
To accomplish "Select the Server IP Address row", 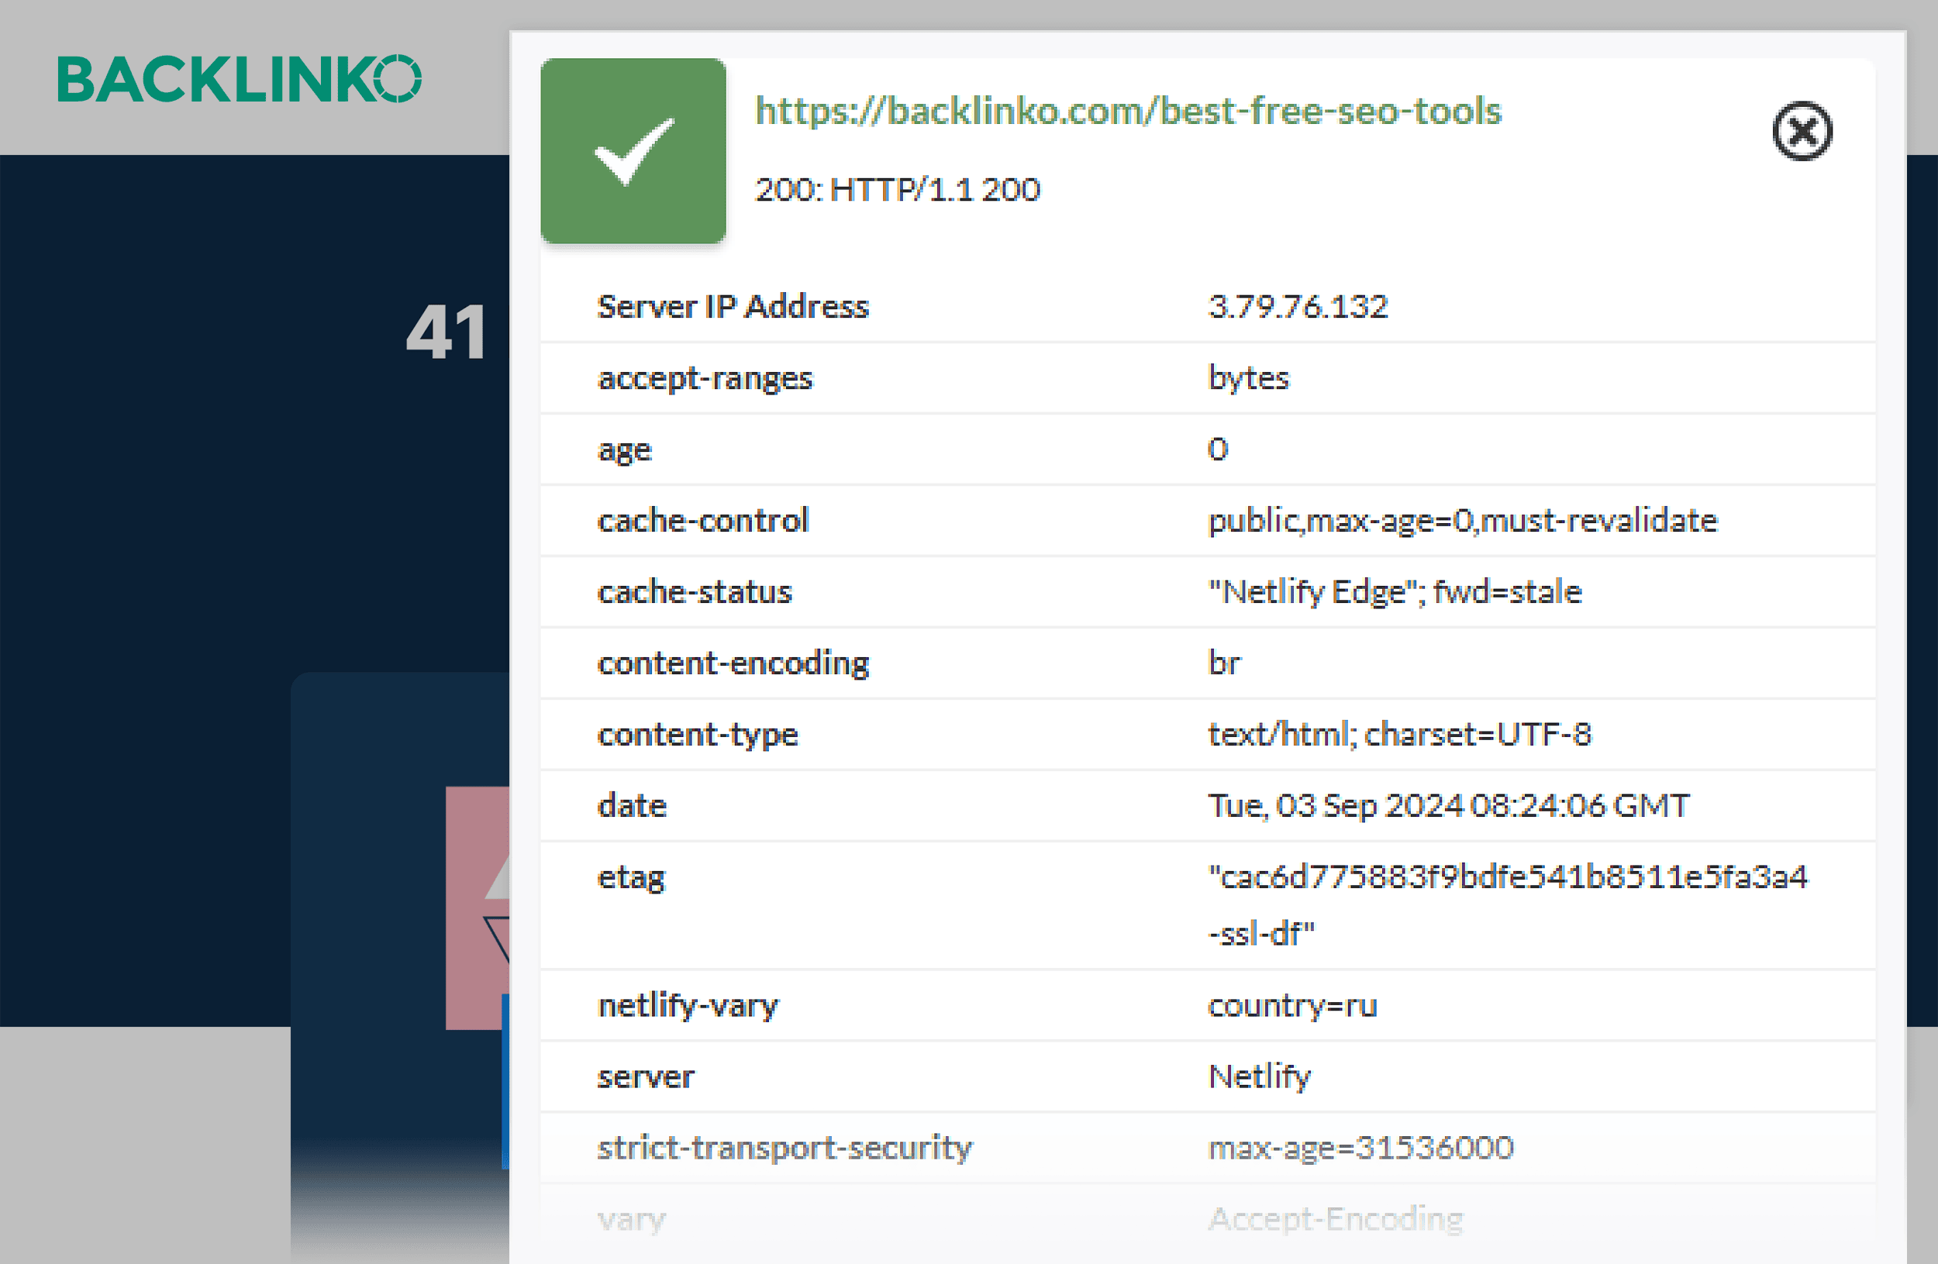I will (732, 307).
